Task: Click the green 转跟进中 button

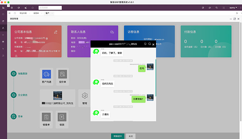Action: (118, 136)
